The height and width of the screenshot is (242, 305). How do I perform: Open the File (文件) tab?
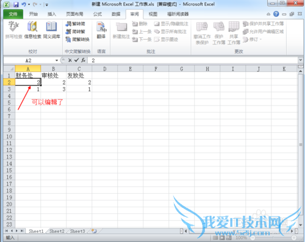13,14
